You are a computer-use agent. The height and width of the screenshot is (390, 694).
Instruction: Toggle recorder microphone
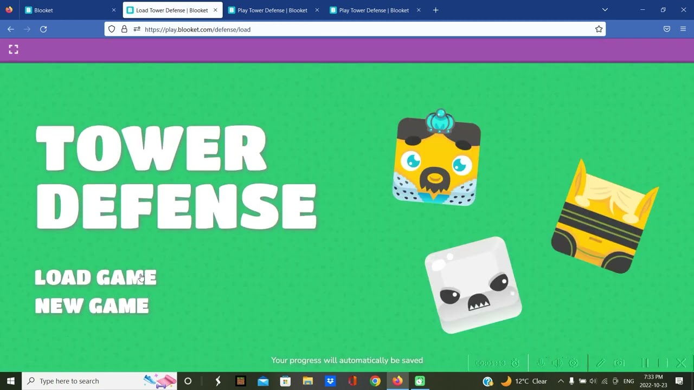point(541,363)
